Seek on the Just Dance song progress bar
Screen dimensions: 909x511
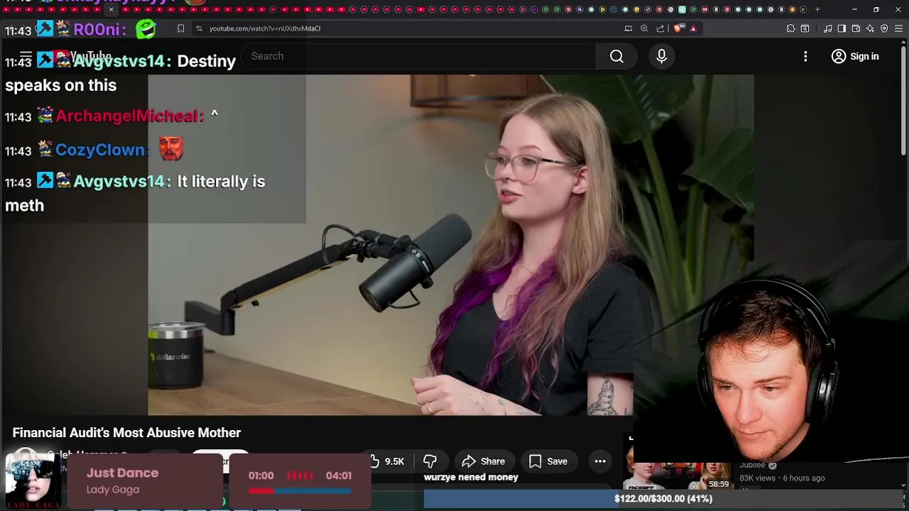(300, 490)
